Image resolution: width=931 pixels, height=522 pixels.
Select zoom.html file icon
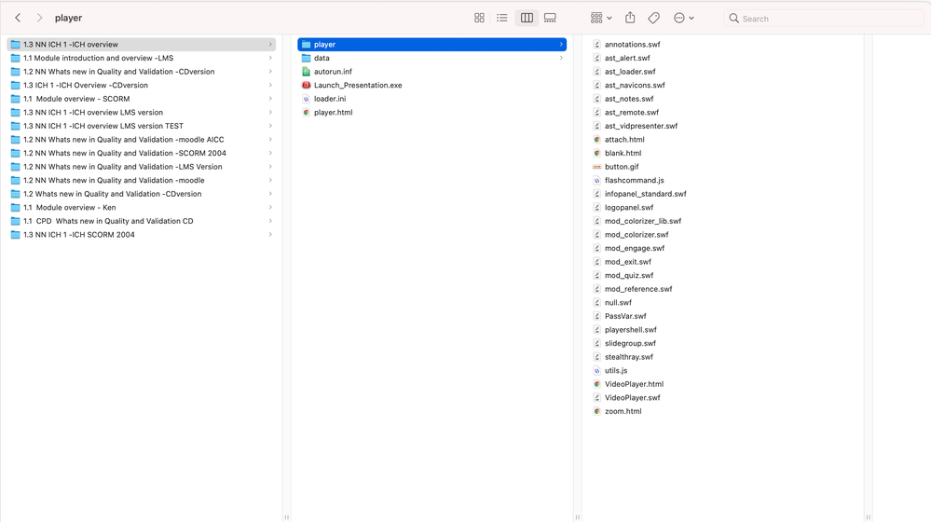pyautogui.click(x=597, y=411)
